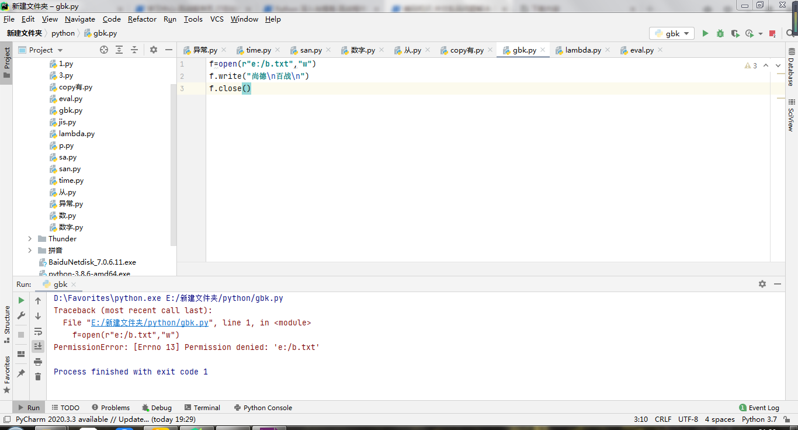Switch to the time.py editor tab

pos(258,50)
